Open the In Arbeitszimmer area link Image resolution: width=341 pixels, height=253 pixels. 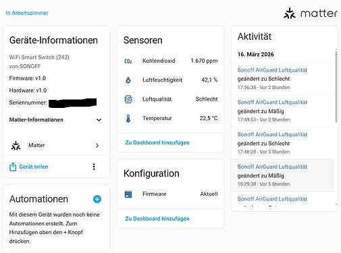pyautogui.click(x=27, y=13)
